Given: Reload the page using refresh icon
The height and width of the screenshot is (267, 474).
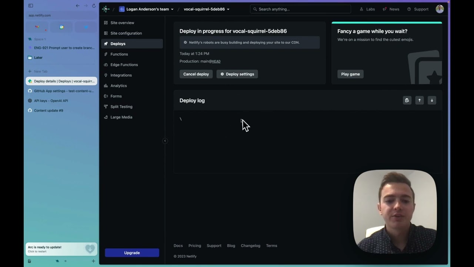Looking at the screenshot, I should click(x=94, y=6).
